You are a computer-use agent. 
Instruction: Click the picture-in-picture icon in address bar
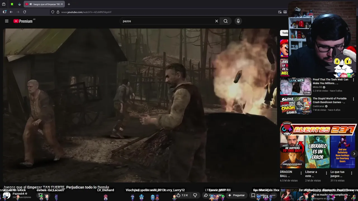280,12
